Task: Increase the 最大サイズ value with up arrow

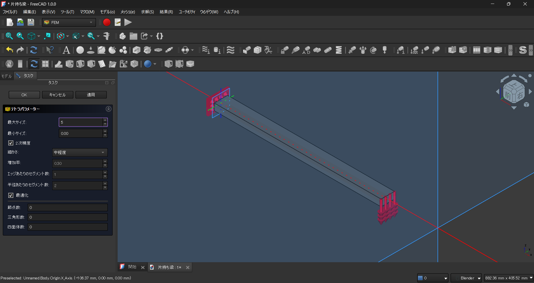Action: 105,120
